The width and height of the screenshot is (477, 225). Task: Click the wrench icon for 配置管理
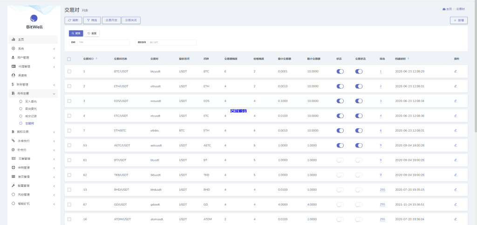tap(13, 185)
